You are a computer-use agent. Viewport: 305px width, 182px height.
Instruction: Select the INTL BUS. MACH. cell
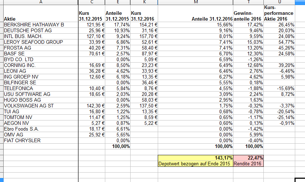tap(41, 36)
